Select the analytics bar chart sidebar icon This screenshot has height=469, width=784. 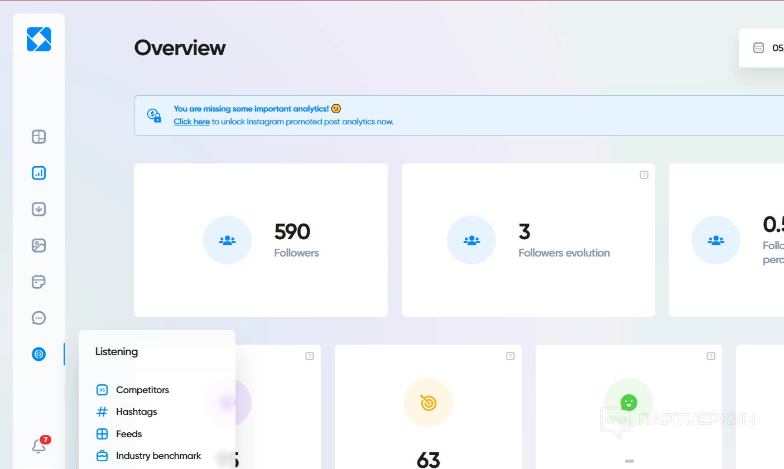[39, 173]
